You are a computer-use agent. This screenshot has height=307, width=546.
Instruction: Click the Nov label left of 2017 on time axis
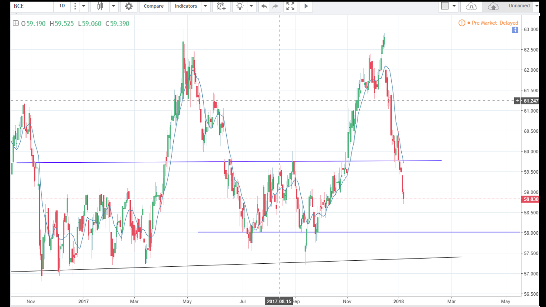[x=31, y=301]
